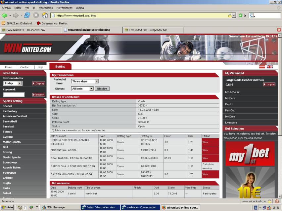The image size is (282, 211).
Task: Click the green Go button icon
Action: pos(240,15)
